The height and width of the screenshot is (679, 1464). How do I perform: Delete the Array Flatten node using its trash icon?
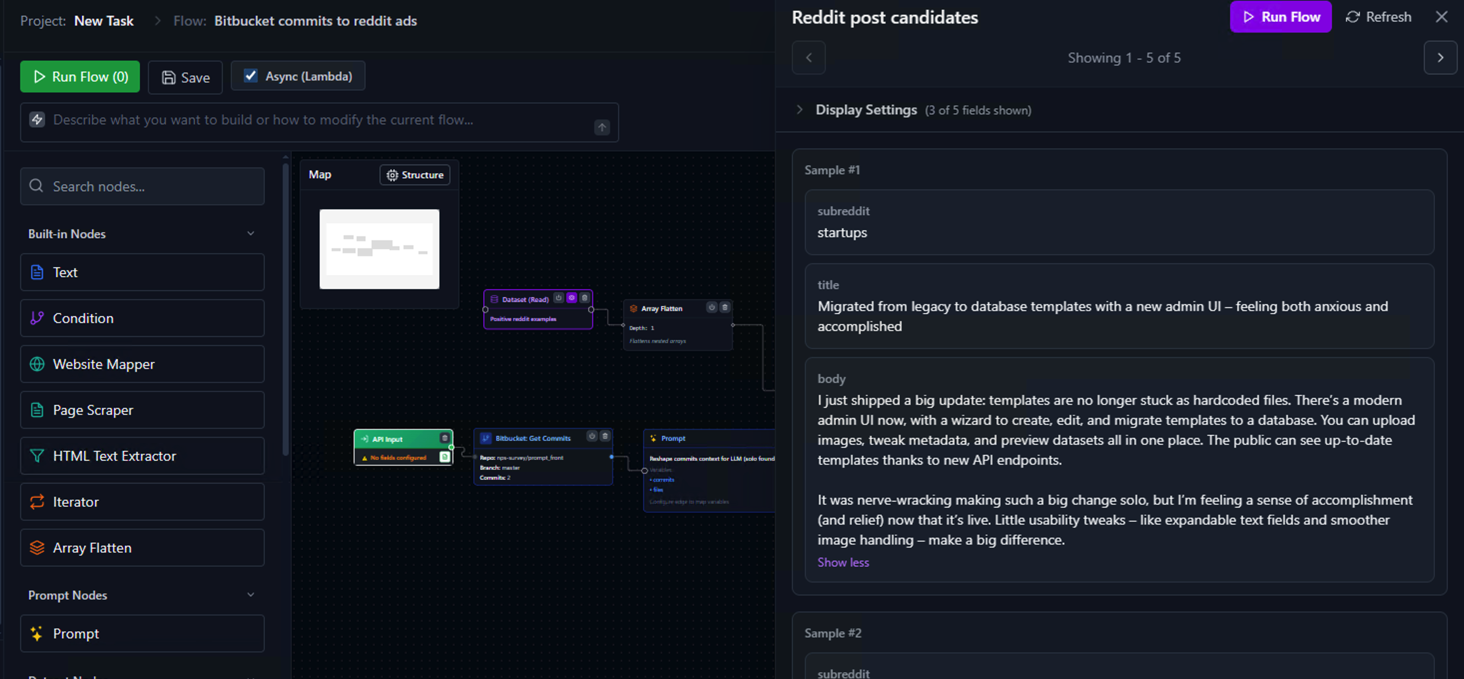coord(725,308)
